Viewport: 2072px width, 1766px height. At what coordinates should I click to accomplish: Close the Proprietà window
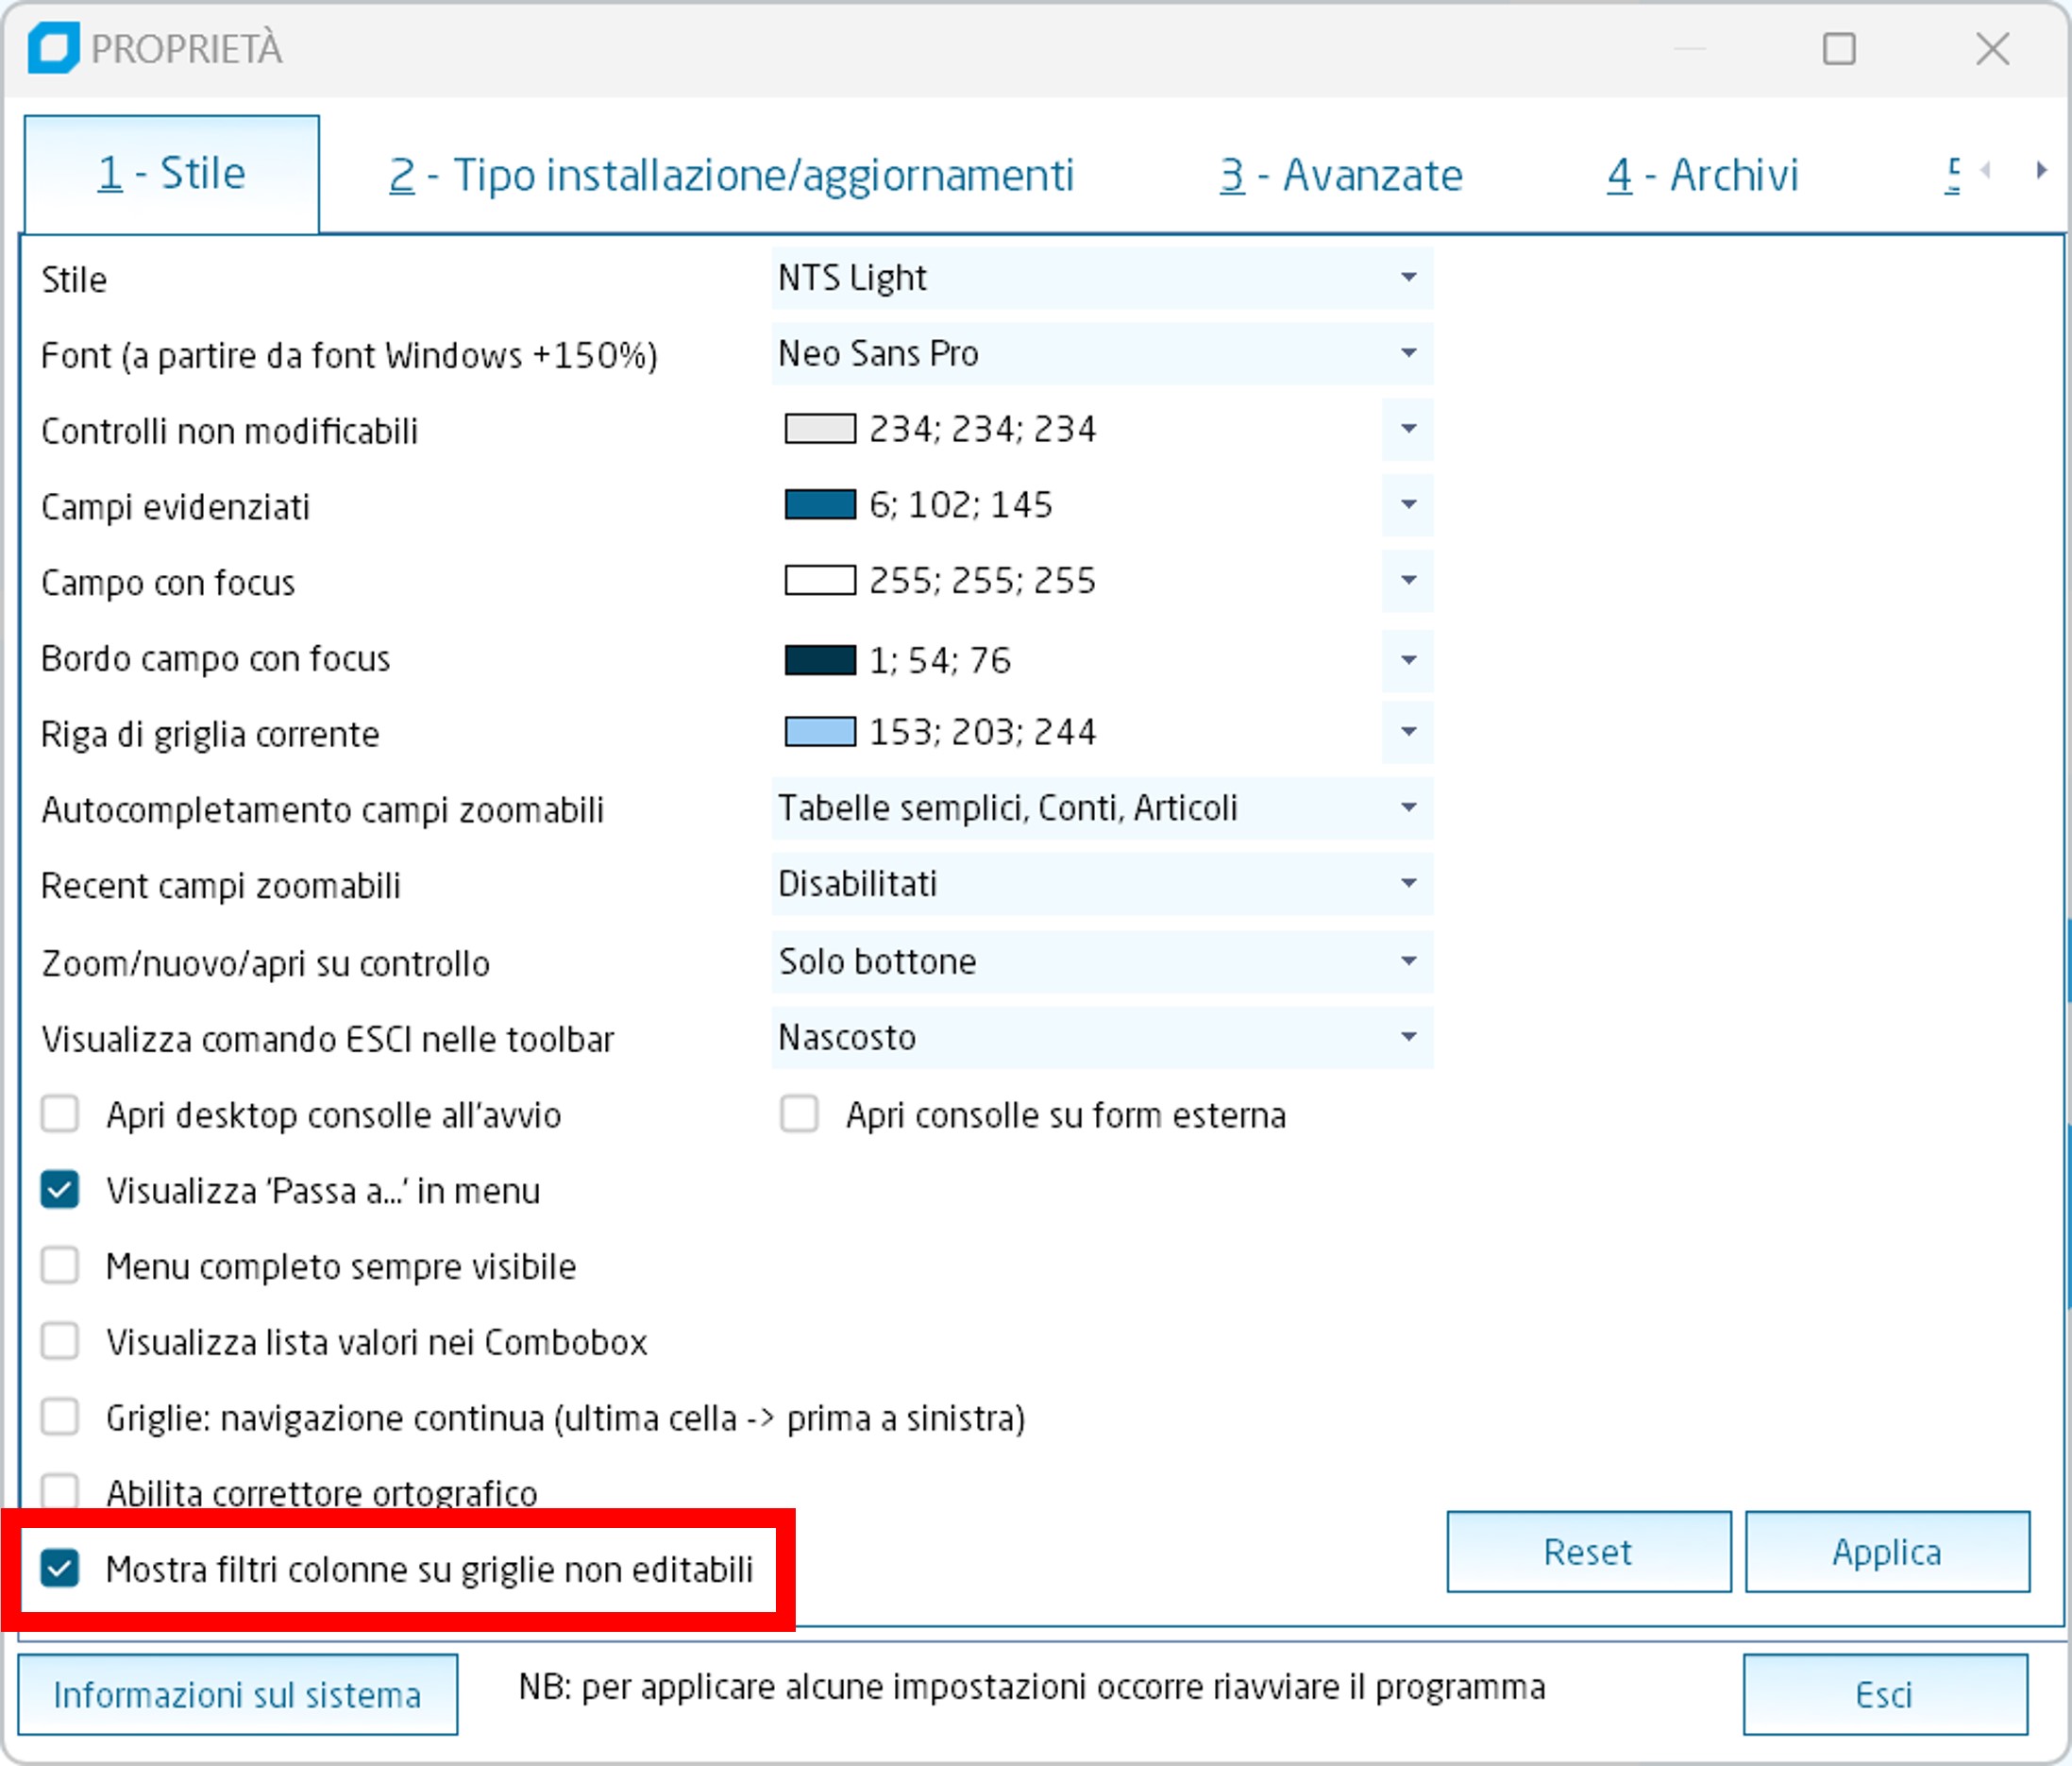point(1992,48)
